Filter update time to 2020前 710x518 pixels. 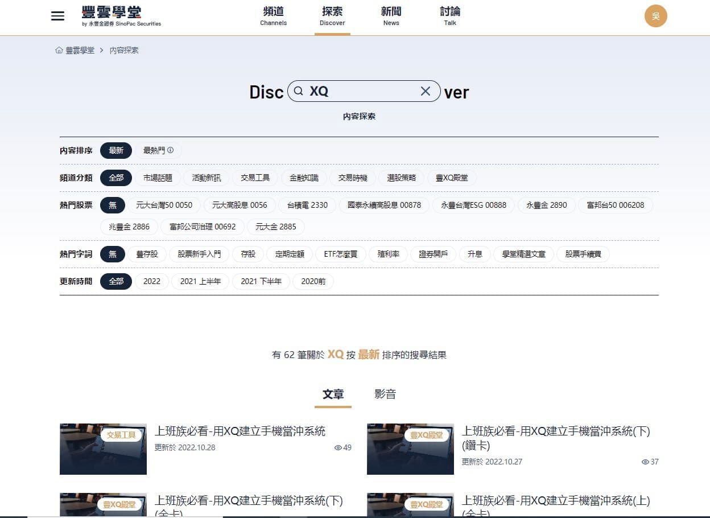pyautogui.click(x=313, y=281)
